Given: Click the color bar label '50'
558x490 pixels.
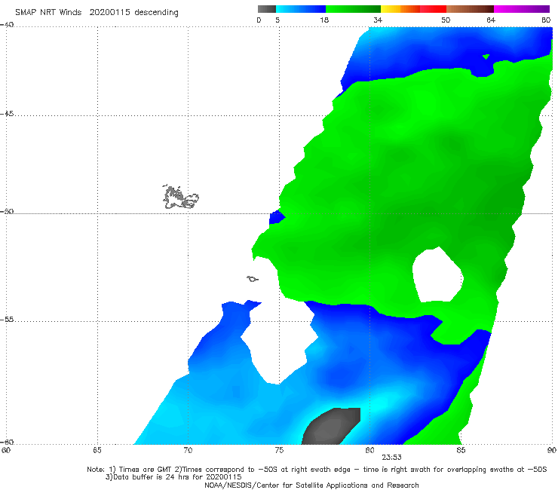Looking at the screenshot, I should tap(446, 20).
